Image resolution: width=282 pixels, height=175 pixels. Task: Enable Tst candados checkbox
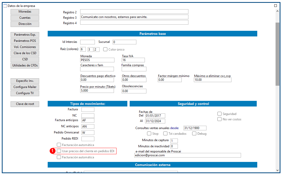click(165, 133)
